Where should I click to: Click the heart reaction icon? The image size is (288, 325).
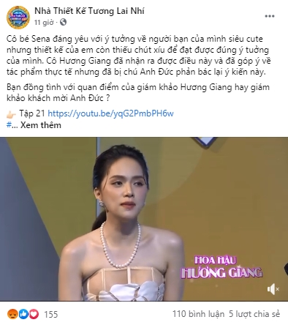(34, 314)
